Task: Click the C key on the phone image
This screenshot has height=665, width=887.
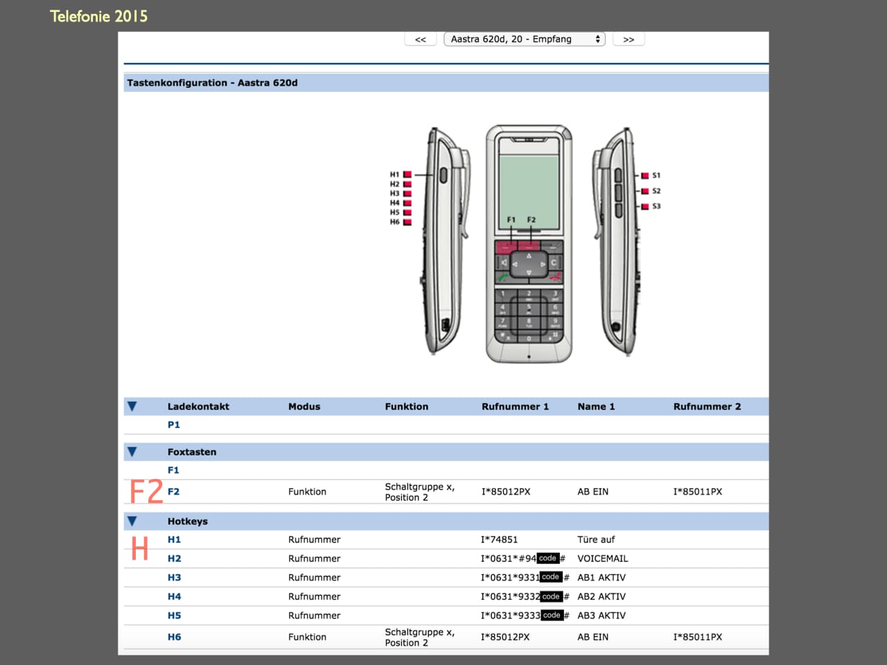Action: [554, 263]
